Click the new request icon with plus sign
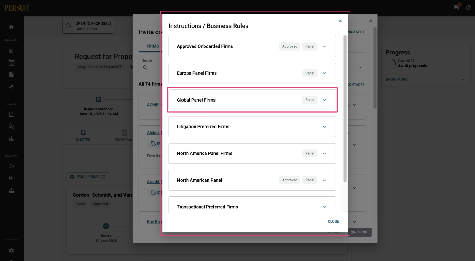Screen dimensions: 475x261 [x=11, y=51]
